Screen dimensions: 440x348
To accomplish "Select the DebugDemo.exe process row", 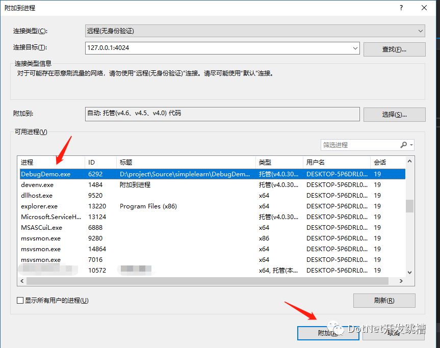I will point(213,174).
